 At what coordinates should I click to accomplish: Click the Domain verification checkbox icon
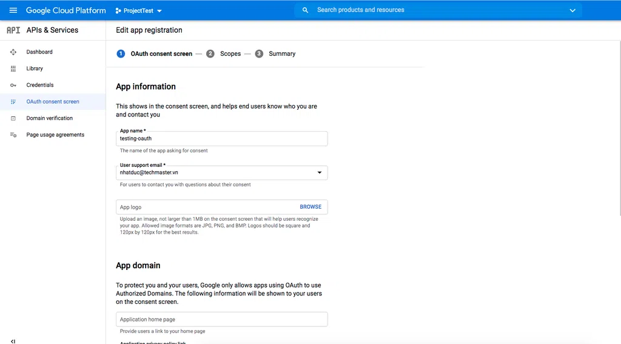click(x=13, y=118)
